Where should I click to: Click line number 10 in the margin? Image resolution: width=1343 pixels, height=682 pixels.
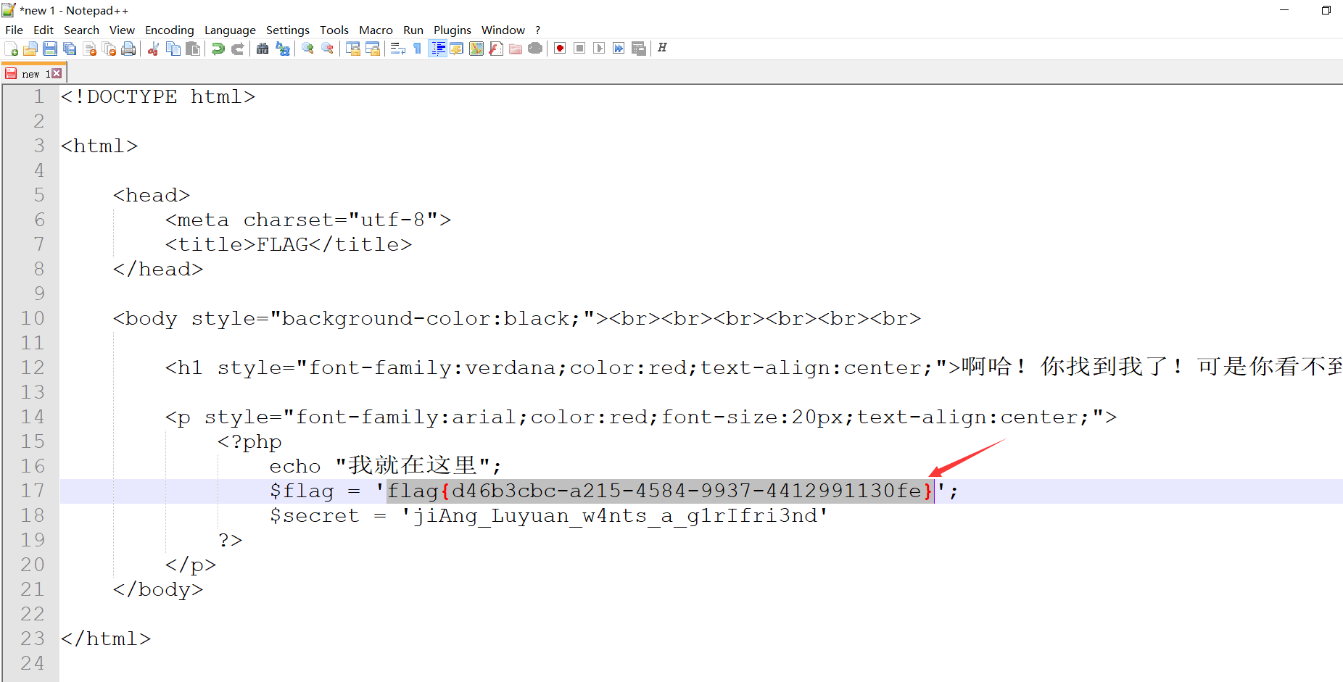pos(33,319)
